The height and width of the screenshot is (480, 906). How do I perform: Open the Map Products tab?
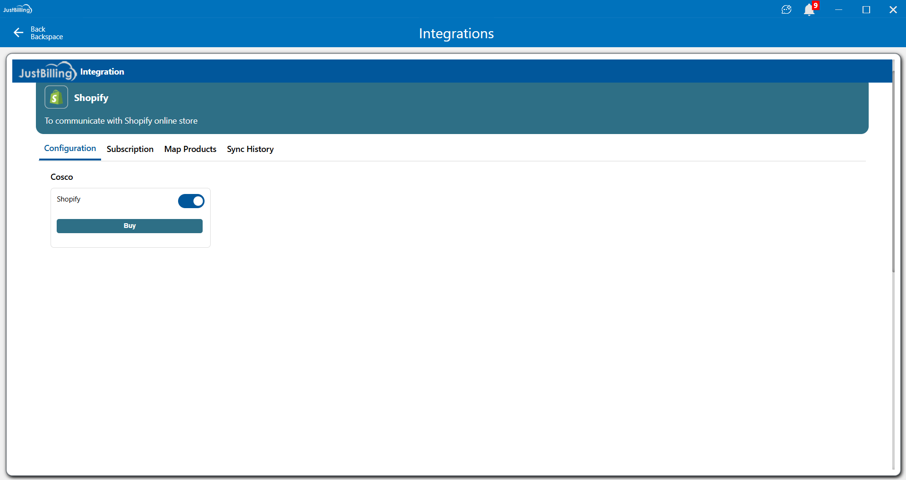(x=190, y=149)
